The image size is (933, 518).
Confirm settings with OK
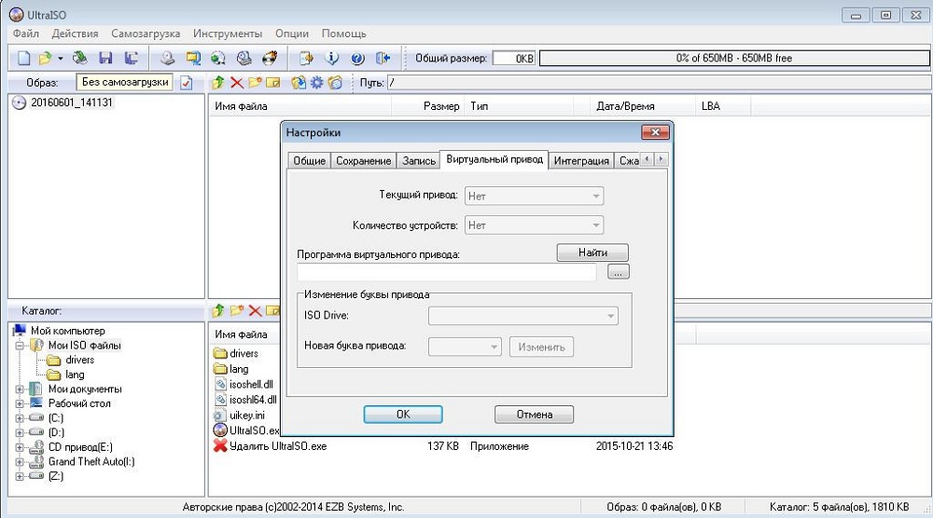click(x=403, y=414)
